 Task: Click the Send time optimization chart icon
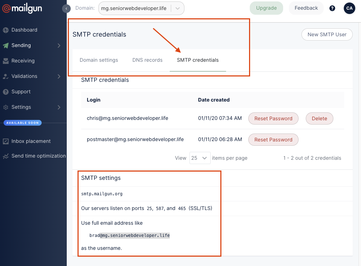(x=6, y=156)
